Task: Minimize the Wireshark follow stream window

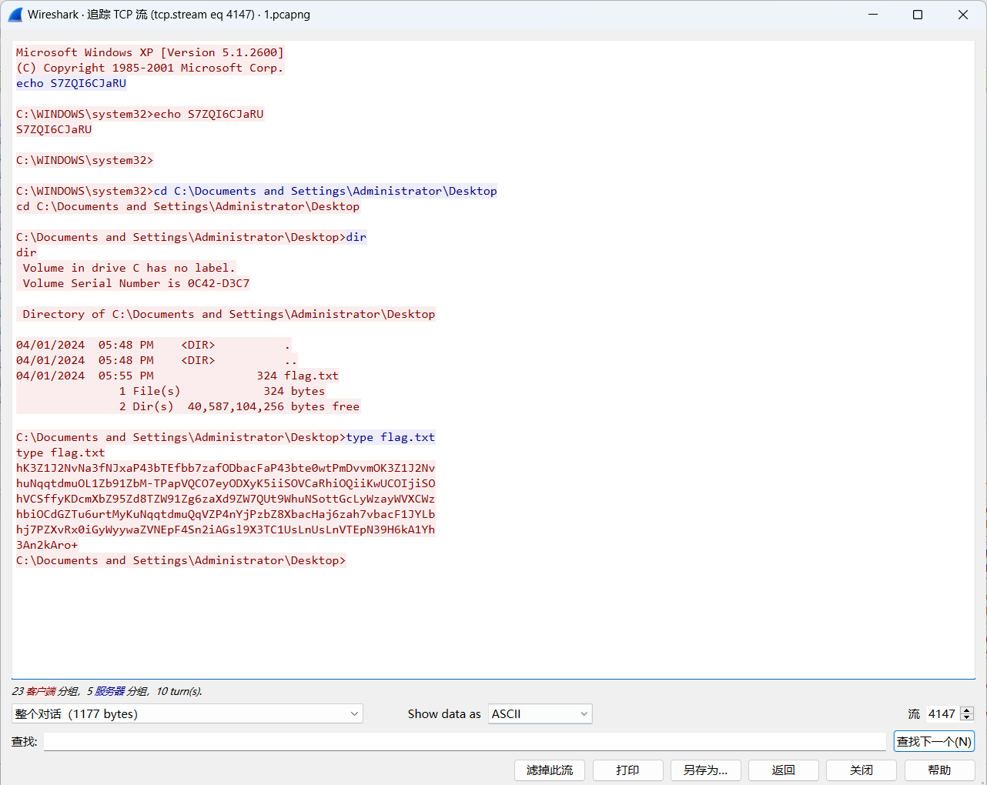Action: pos(873,15)
